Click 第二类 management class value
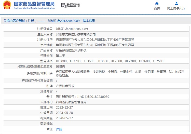191x134 pixels. tap(60, 56)
